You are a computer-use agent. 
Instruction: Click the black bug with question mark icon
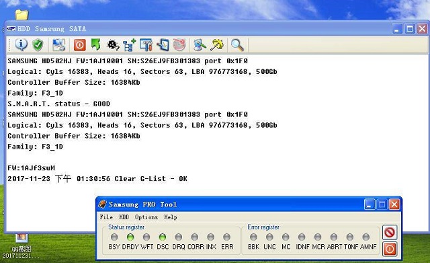(113, 45)
